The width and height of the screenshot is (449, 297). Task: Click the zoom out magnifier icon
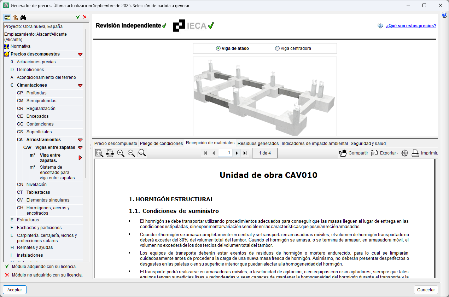131,153
